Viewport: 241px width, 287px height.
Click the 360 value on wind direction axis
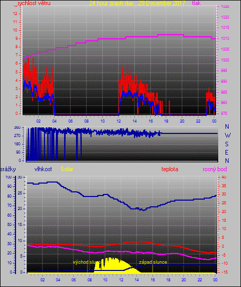[17, 128]
